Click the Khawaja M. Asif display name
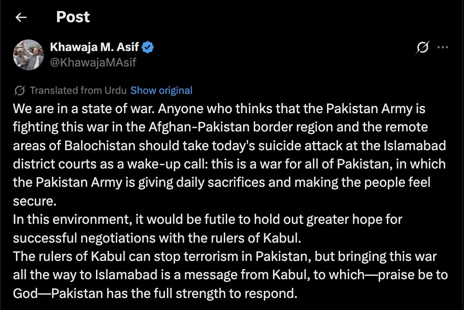The image size is (464, 310). 95,46
